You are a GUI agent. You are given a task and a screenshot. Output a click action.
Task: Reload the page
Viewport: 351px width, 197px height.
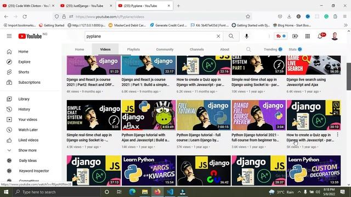[x=25, y=16]
